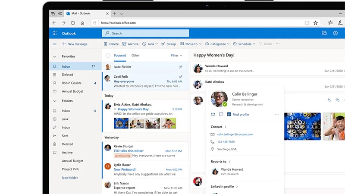Go forward in the browser
The width and height of the screenshot is (345, 194).
63,23
